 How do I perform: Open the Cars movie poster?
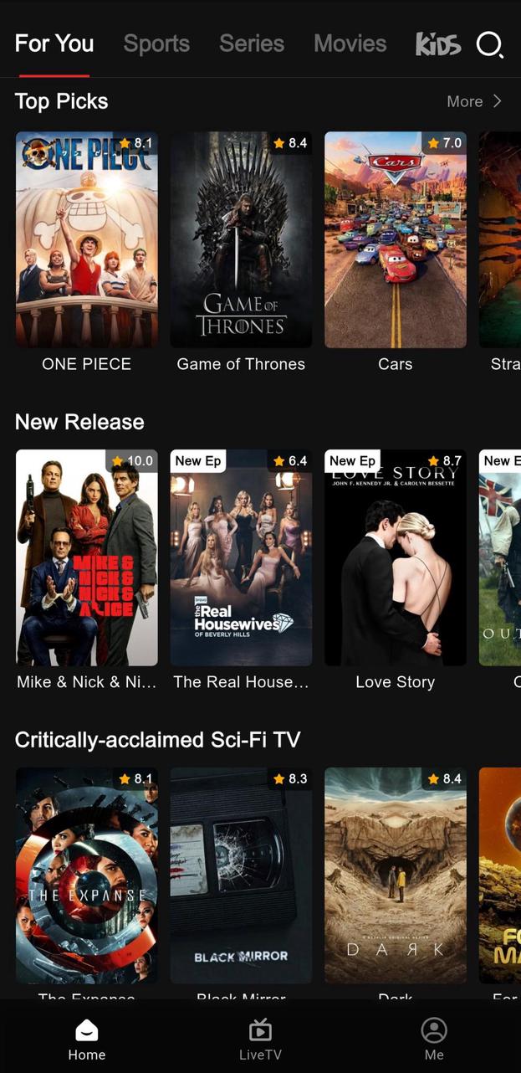pyautogui.click(x=396, y=239)
